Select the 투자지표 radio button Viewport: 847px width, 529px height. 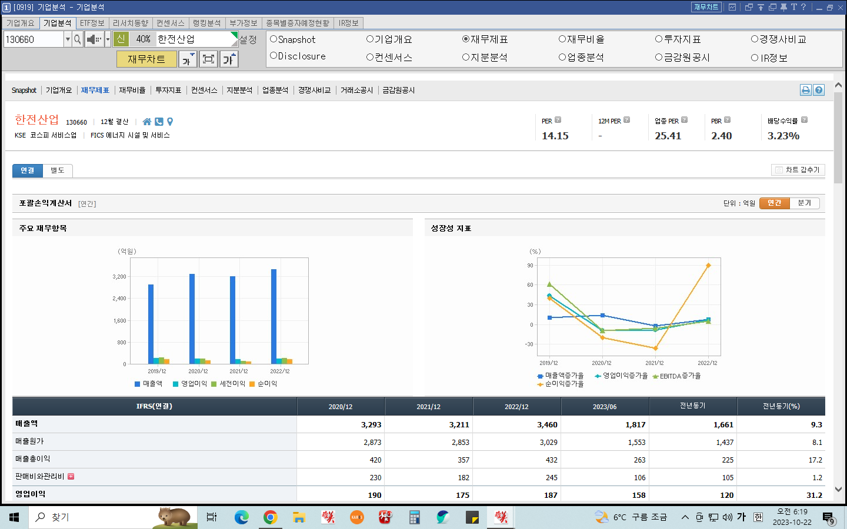[659, 39]
